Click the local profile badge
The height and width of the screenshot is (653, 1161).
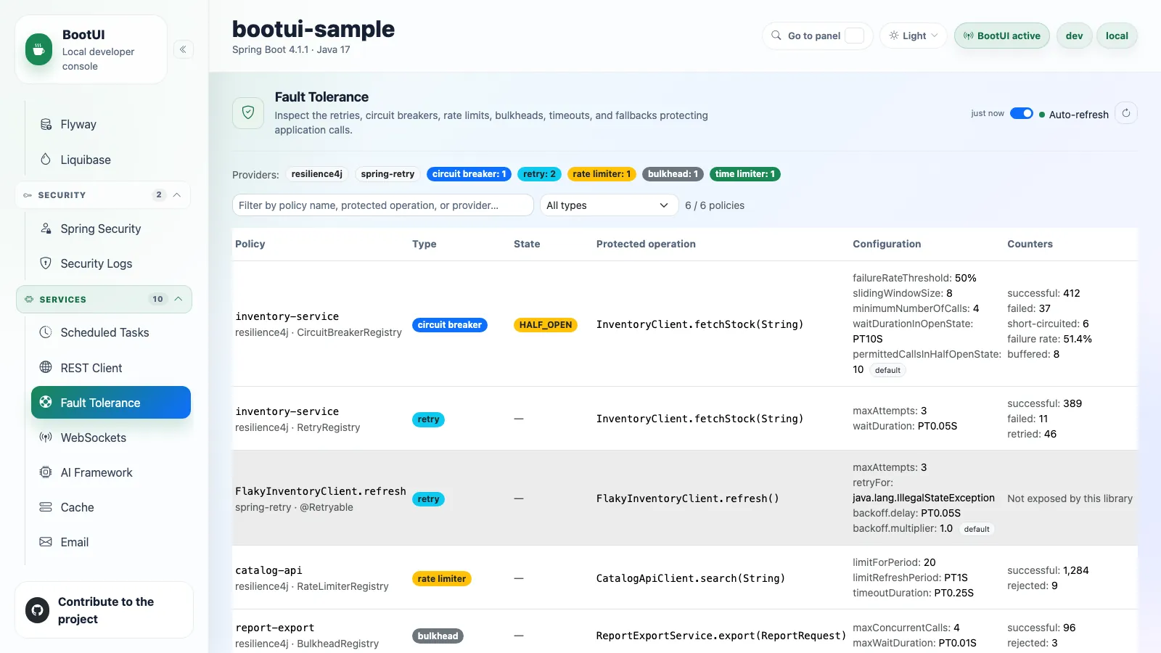1117,36
